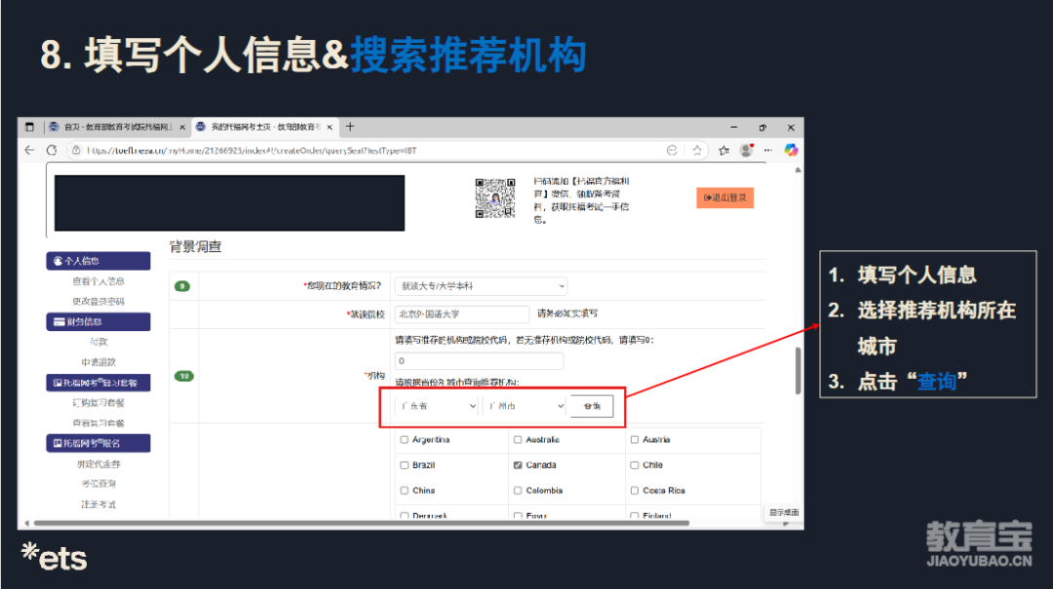Click the institution code input field
This screenshot has height=589, width=1053.
479,361
